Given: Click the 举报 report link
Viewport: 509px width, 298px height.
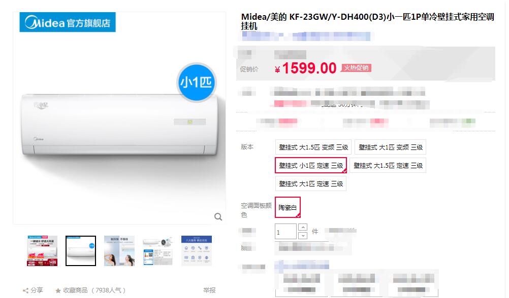Looking at the screenshot, I should 209,290.
